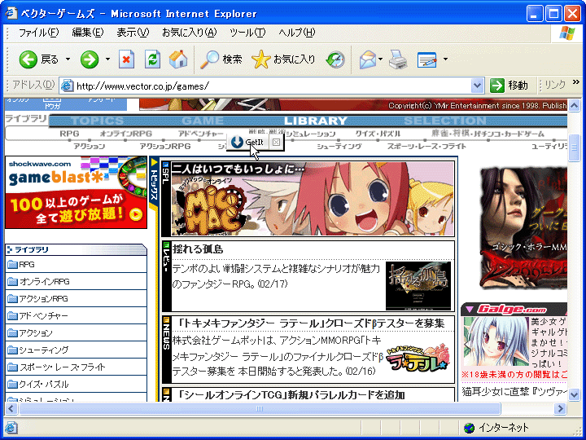Click the green Forward arrow button
This screenshot has width=586, height=440.
pos(90,59)
